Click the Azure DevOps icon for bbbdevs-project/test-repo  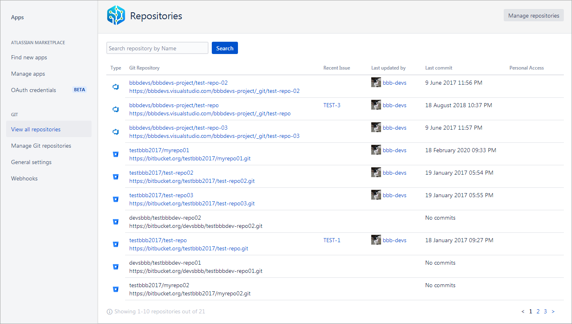(116, 109)
